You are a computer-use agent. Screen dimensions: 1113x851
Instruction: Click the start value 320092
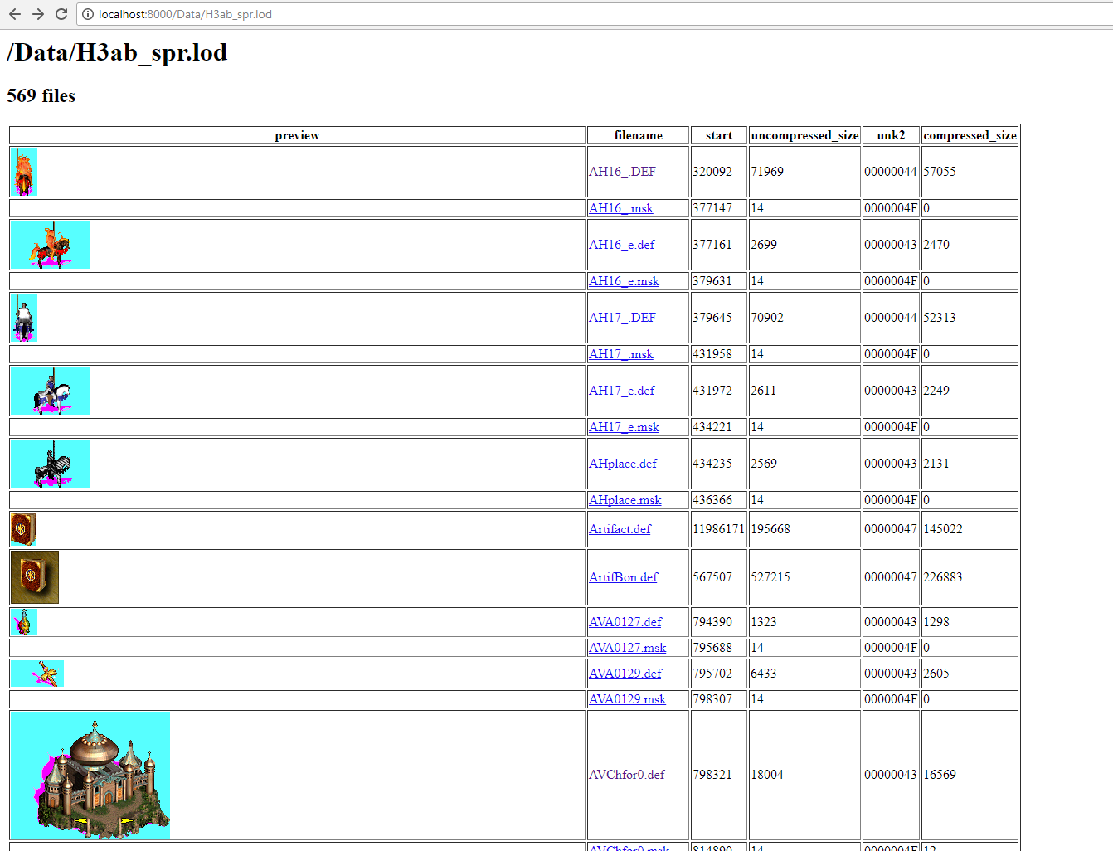point(712,172)
